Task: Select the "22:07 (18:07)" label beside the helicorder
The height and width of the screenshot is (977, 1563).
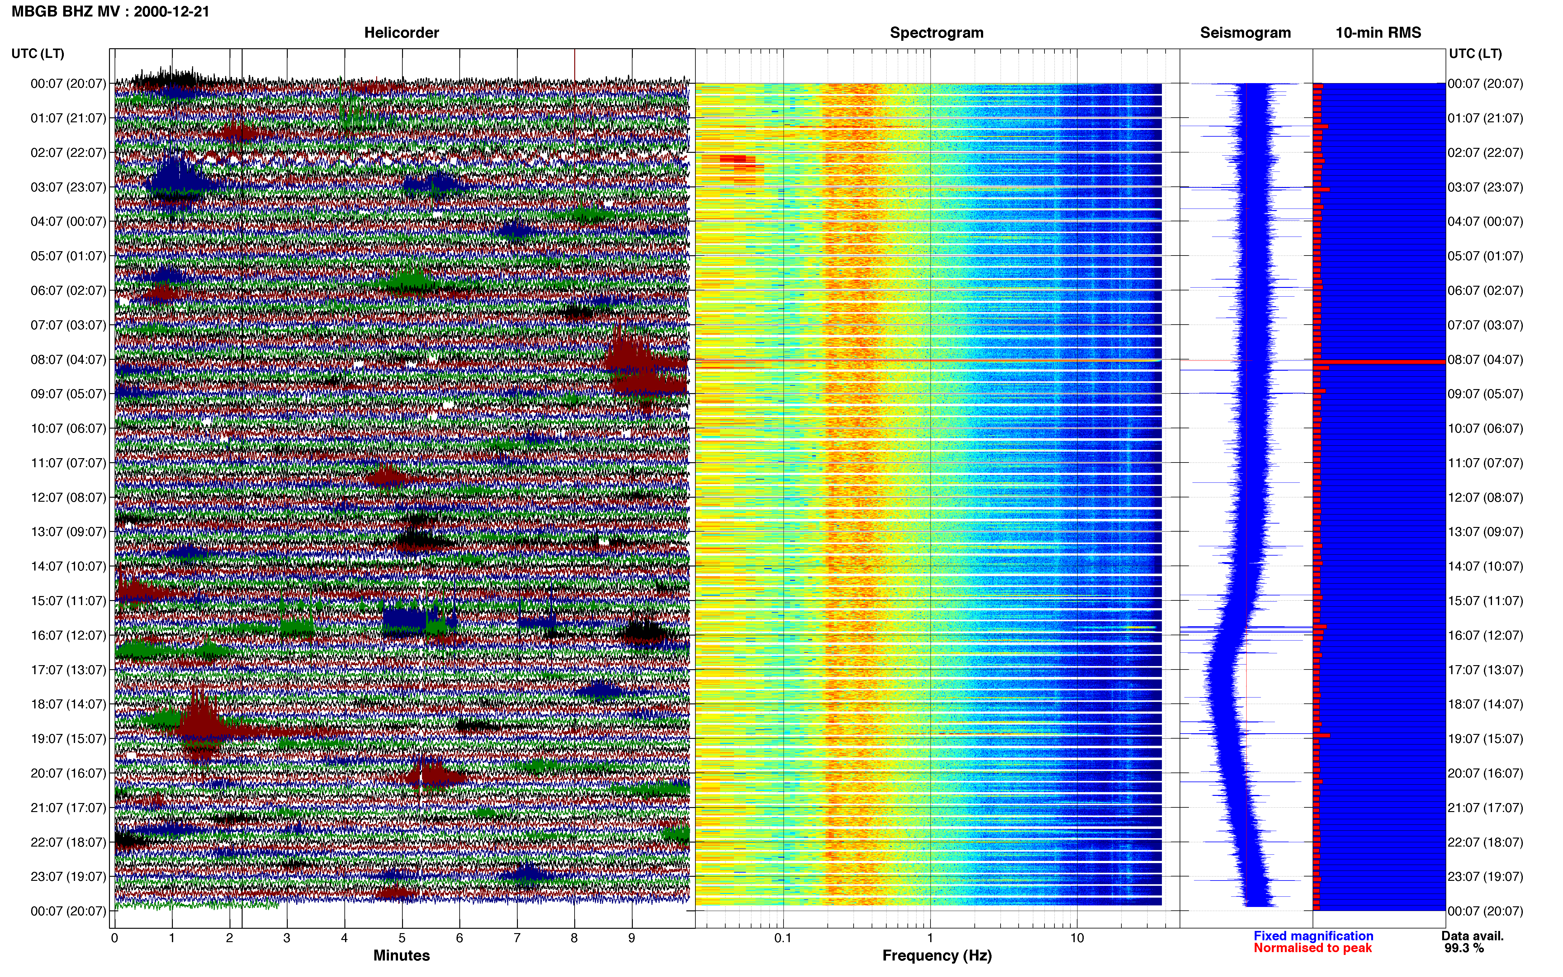Action: coord(68,842)
